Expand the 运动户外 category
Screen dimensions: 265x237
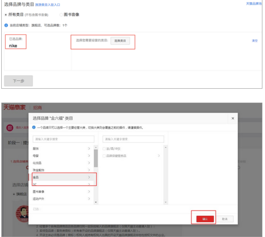pyautogui.click(x=62, y=199)
